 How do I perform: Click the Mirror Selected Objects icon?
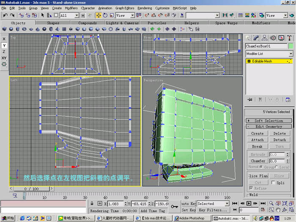point(225,15)
